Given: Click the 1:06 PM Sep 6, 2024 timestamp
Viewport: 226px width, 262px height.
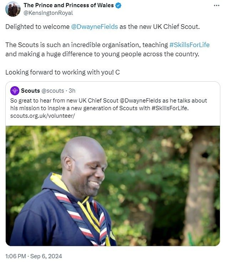Looking at the screenshot, I should (x=34, y=256).
